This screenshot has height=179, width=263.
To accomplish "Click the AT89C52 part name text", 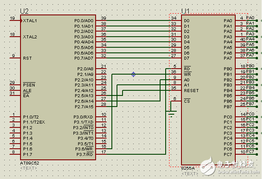I will click(31, 163).
